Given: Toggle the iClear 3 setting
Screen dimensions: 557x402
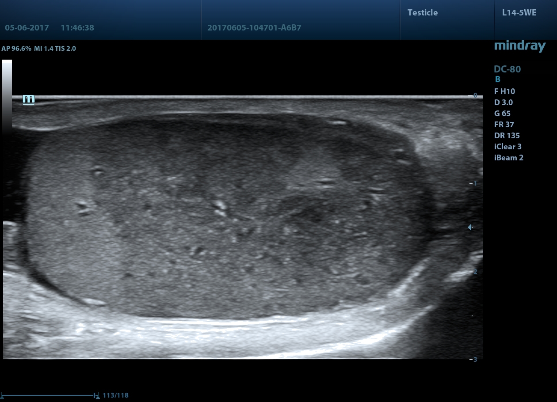Looking at the screenshot, I should tap(507, 147).
